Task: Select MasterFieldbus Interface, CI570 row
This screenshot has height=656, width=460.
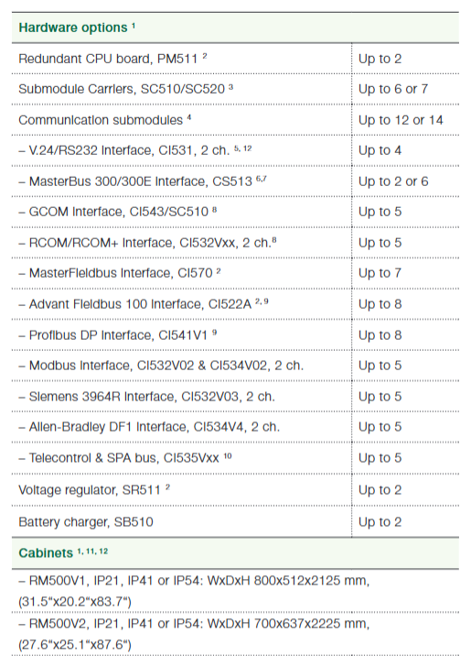Action: coord(235,273)
